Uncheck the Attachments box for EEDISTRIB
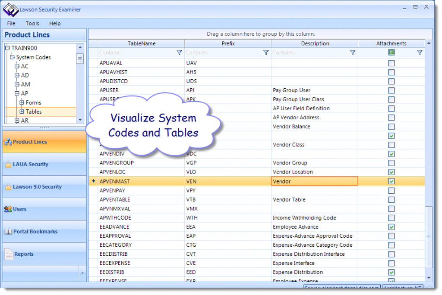This screenshot has width=442, height=295. 391,272
